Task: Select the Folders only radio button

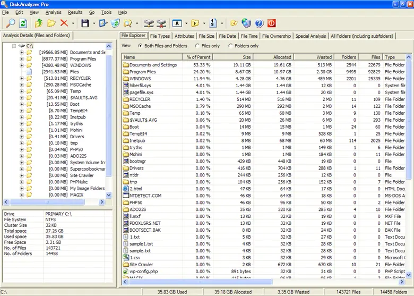Action: 230,46
